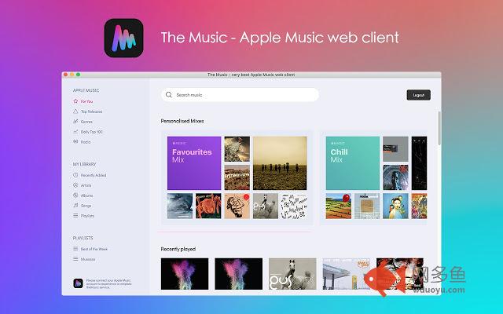Screen dimensions: 503x314
Task: Open the beige sketch cover with red badge
Action: pos(237,206)
